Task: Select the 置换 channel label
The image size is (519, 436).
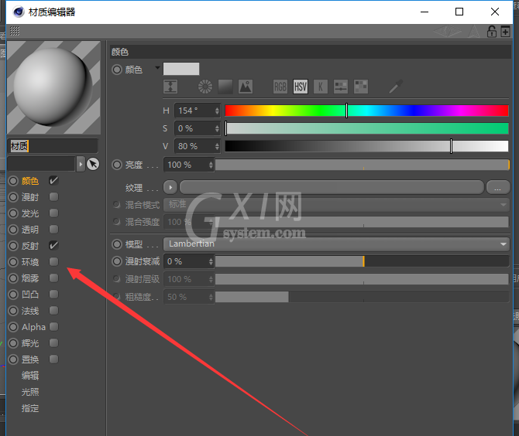Action: [30, 359]
